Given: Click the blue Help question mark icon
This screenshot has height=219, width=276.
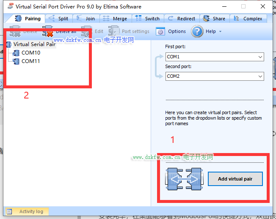Looking at the screenshot, I should tap(197, 31).
